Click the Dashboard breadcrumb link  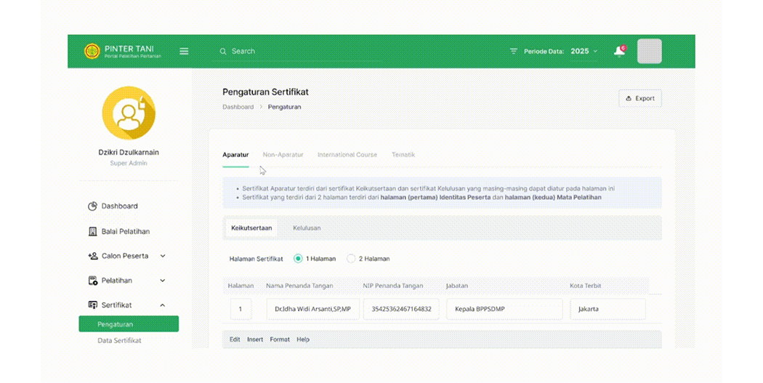point(238,107)
